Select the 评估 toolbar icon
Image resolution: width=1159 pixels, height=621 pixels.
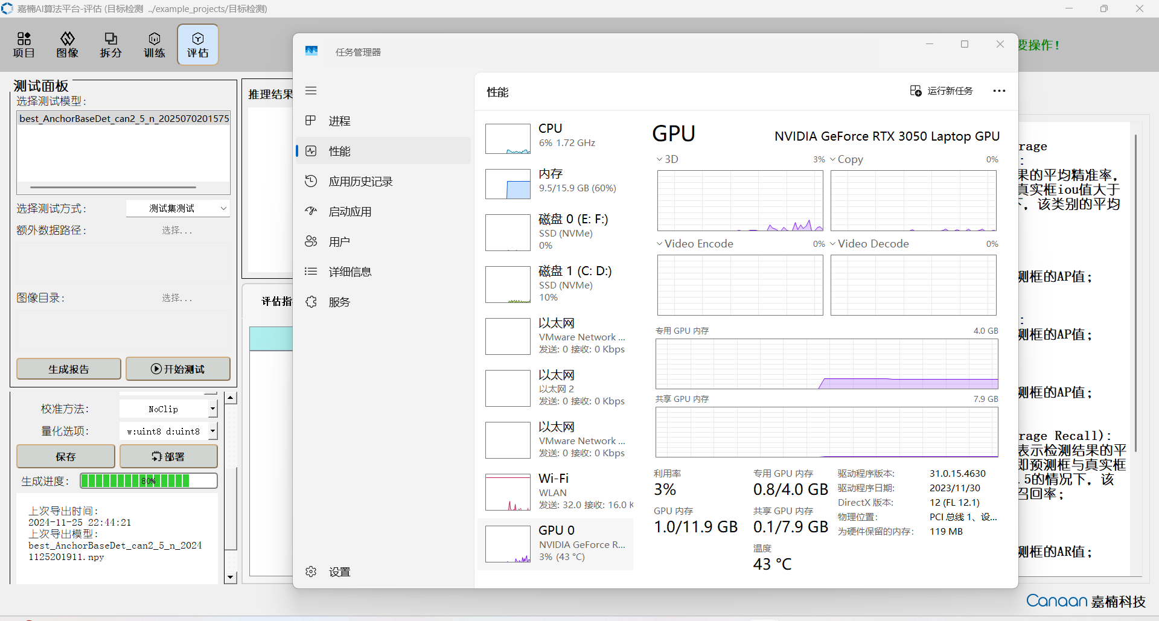click(x=198, y=45)
